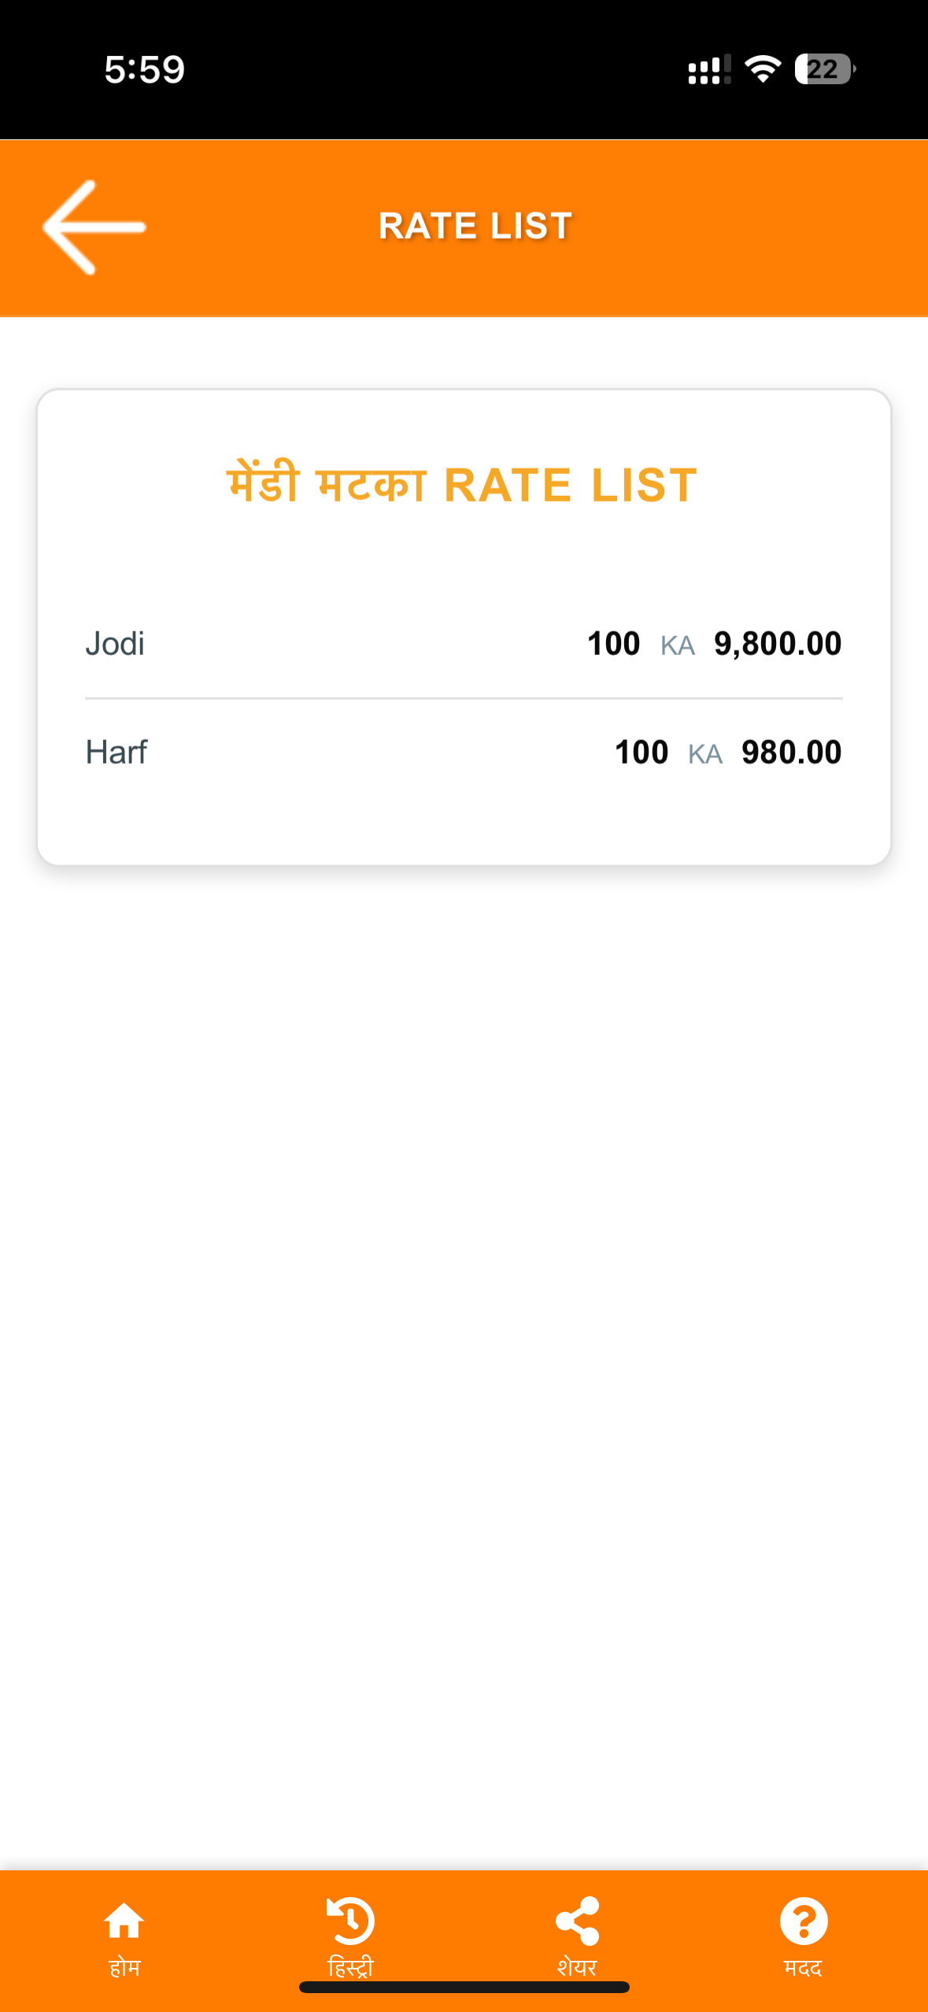Tap the cellular signal bars icon
The width and height of the screenshot is (928, 2012).
click(708, 70)
